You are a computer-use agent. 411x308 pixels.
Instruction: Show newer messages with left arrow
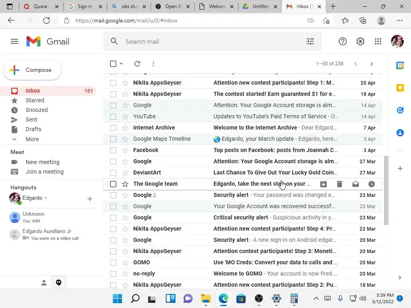(x=356, y=64)
